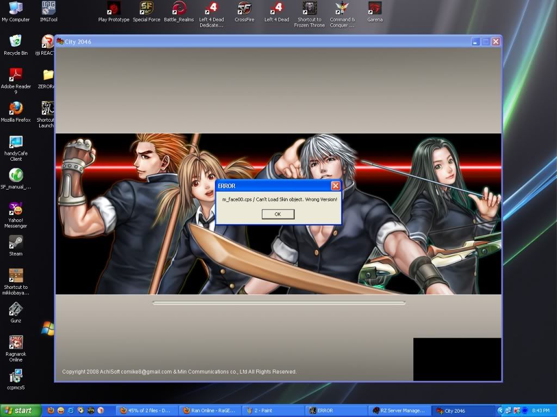Screen dimensions: 557x417
Task: Minimize the City 2046 window
Action: pos(475,42)
